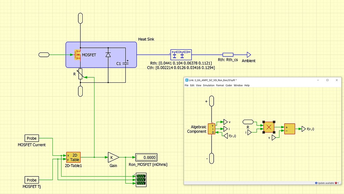
Task: Select the MOSFET block inside the Heat Sink
Action: pos(78,54)
